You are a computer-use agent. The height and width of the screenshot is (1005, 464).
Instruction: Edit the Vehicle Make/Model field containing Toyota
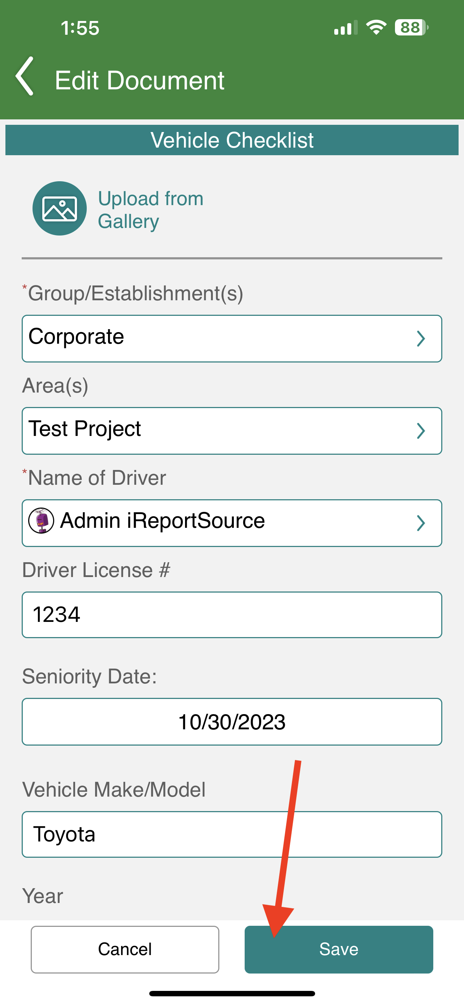click(232, 835)
